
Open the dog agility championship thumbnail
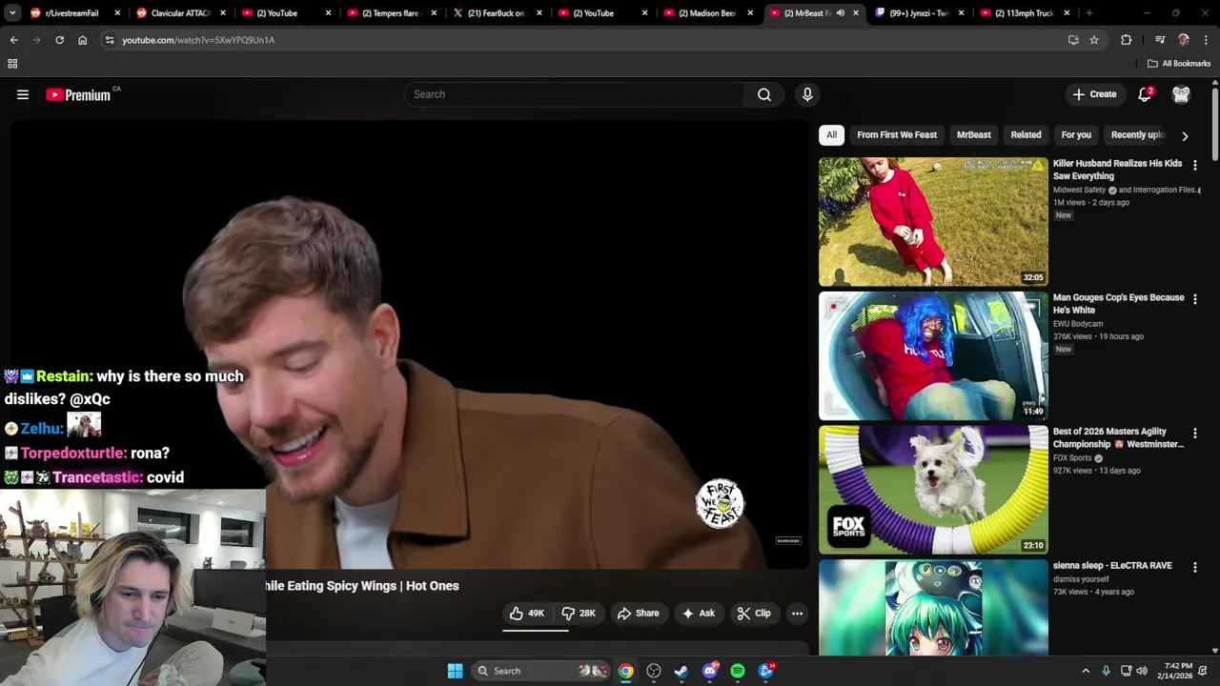pos(933,490)
